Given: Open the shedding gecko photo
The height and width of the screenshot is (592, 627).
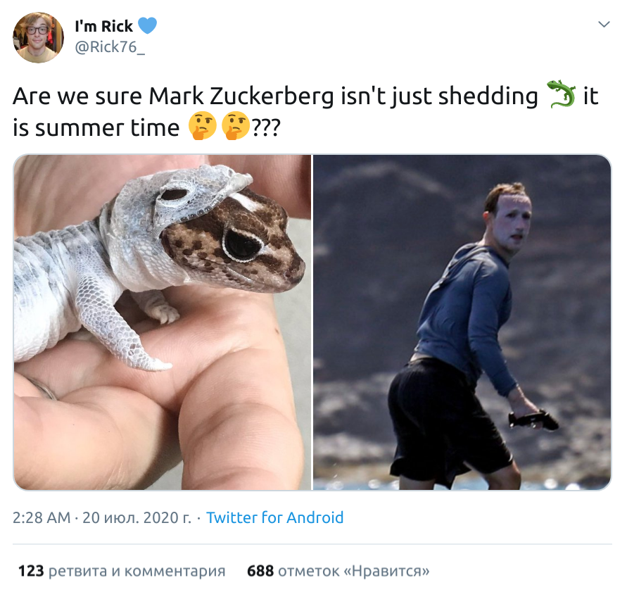Looking at the screenshot, I should click(x=162, y=322).
